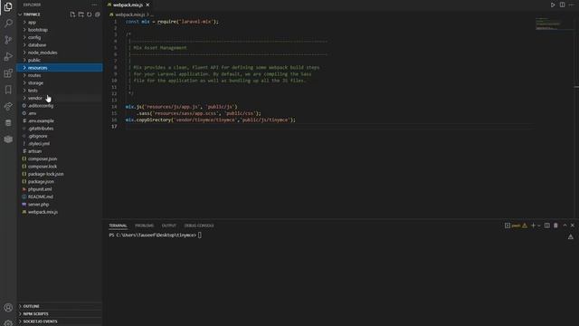
Task: Click the New File icon in explorer header
Action: coord(72,14)
